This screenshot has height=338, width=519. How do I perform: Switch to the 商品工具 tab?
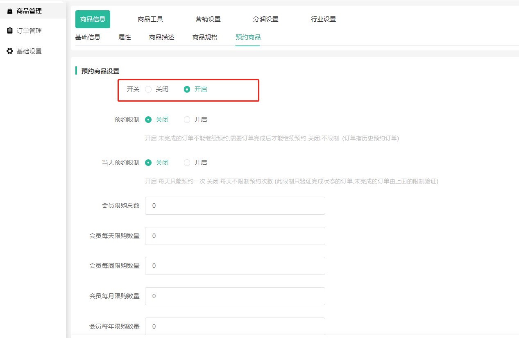pyautogui.click(x=150, y=19)
